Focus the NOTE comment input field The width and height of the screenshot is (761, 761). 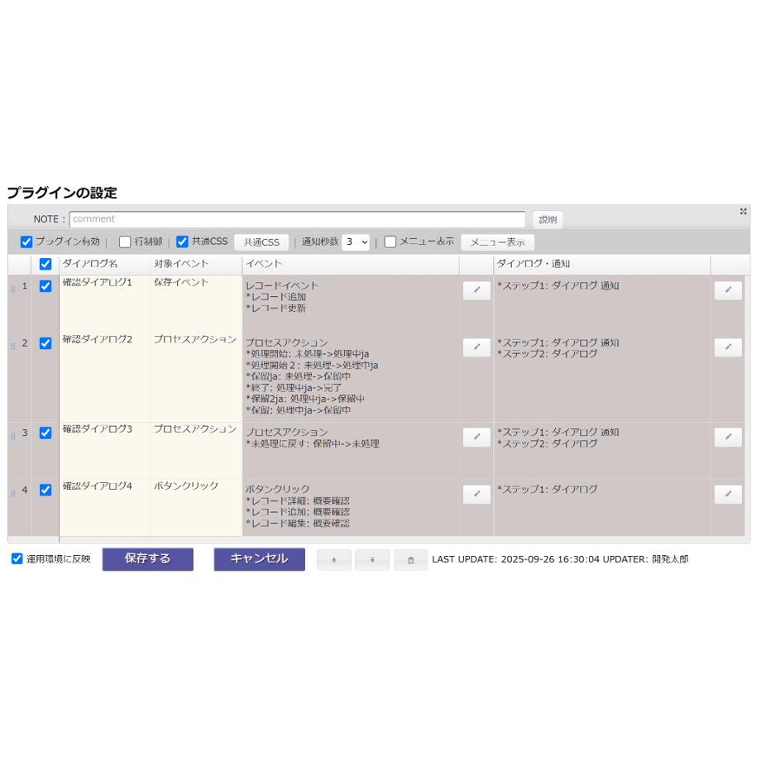[x=297, y=219]
